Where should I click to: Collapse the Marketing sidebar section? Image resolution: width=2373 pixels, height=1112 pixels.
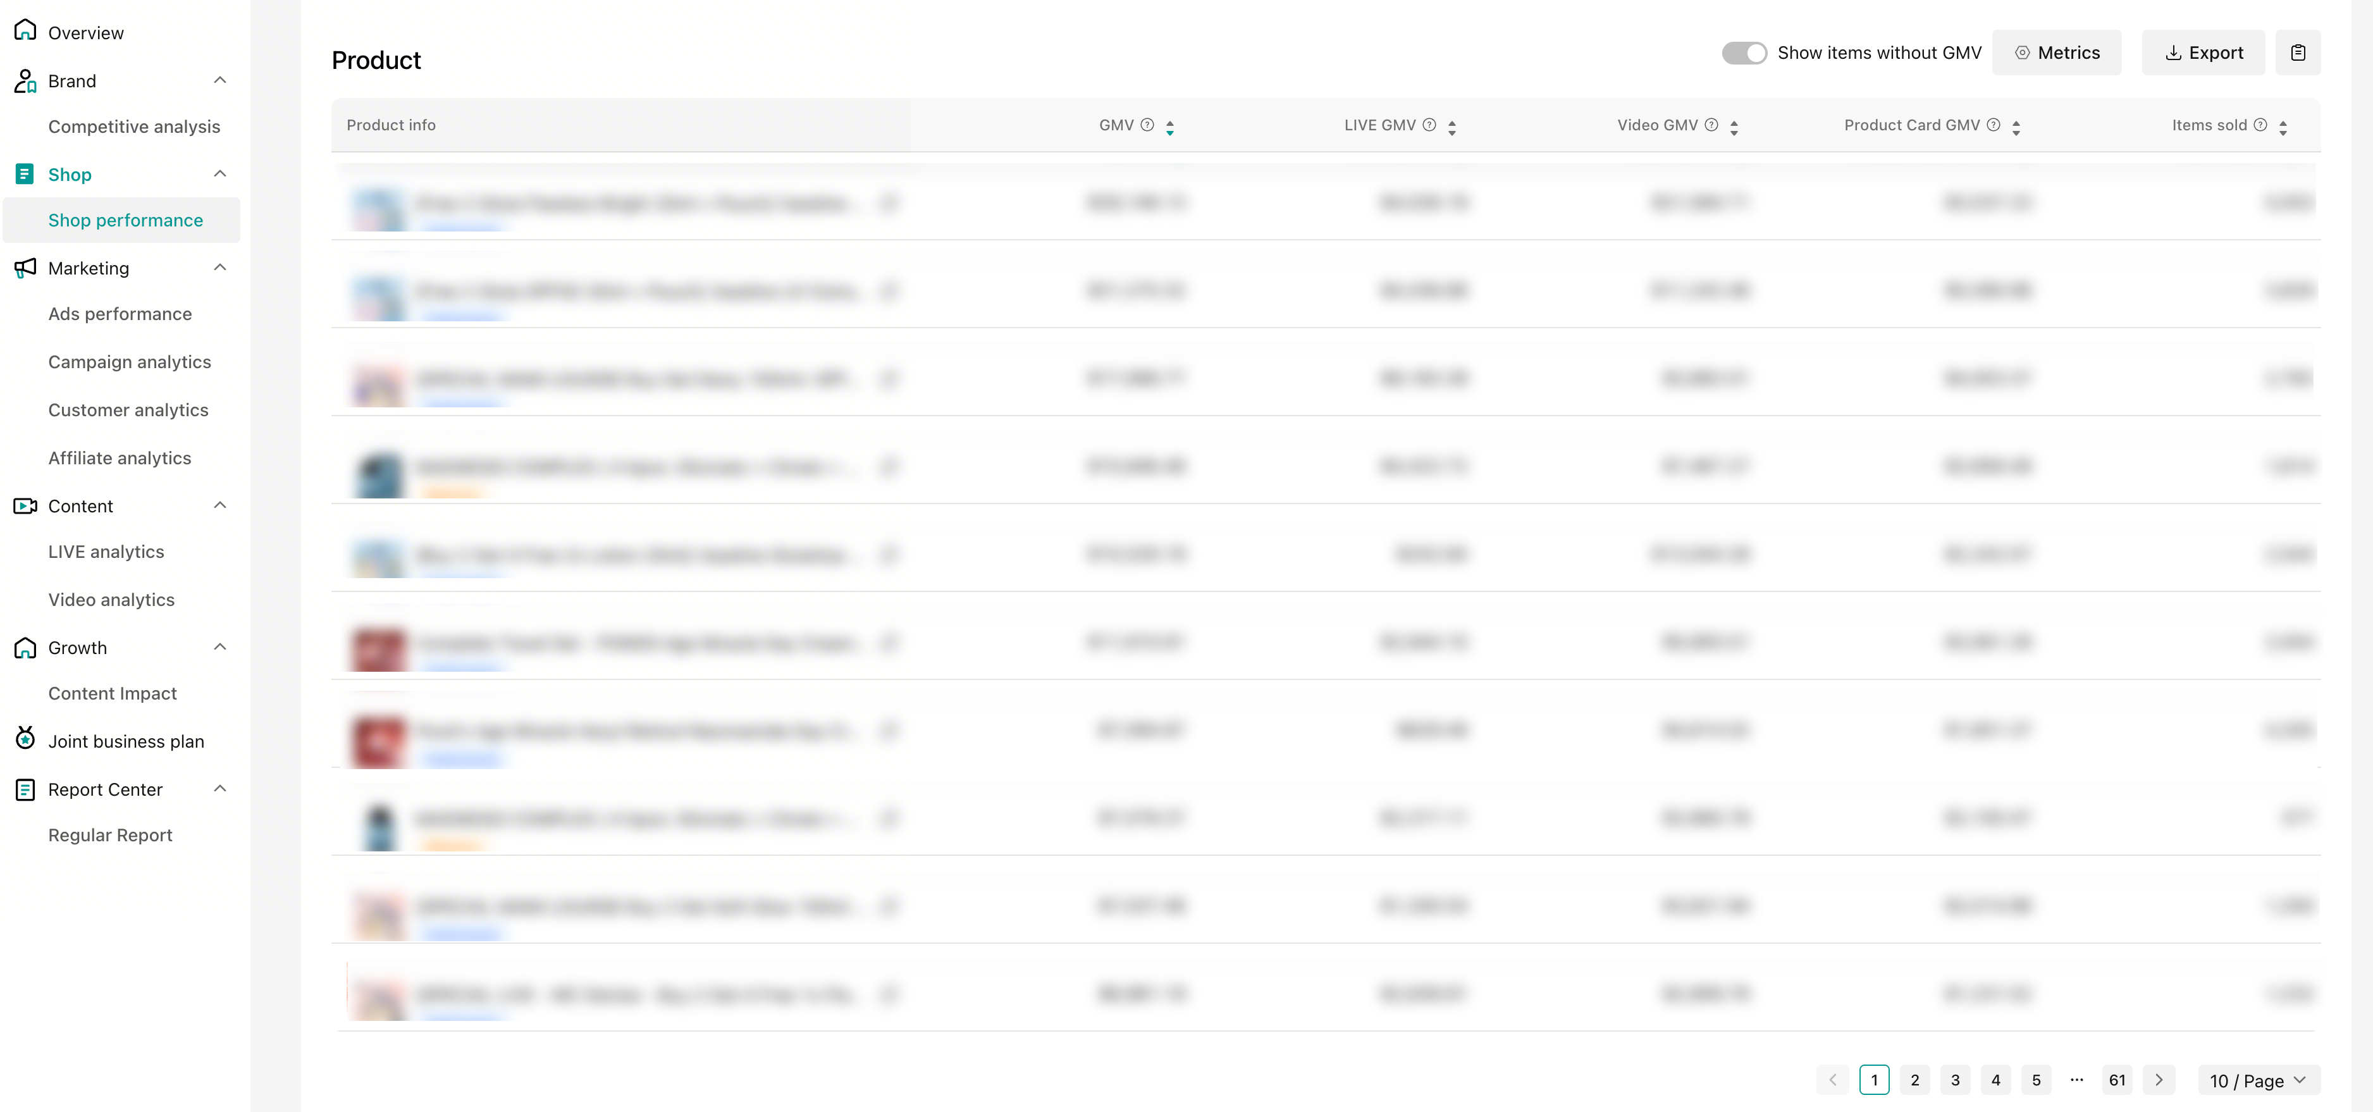220,268
